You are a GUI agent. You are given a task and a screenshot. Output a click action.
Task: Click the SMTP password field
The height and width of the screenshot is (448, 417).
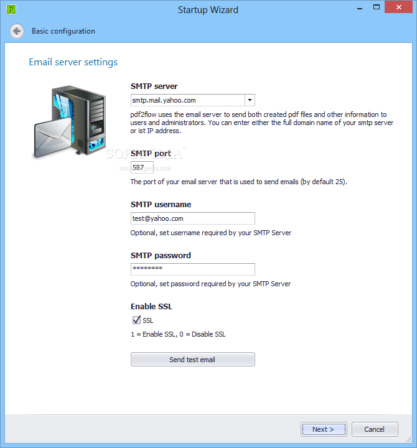tap(193, 269)
